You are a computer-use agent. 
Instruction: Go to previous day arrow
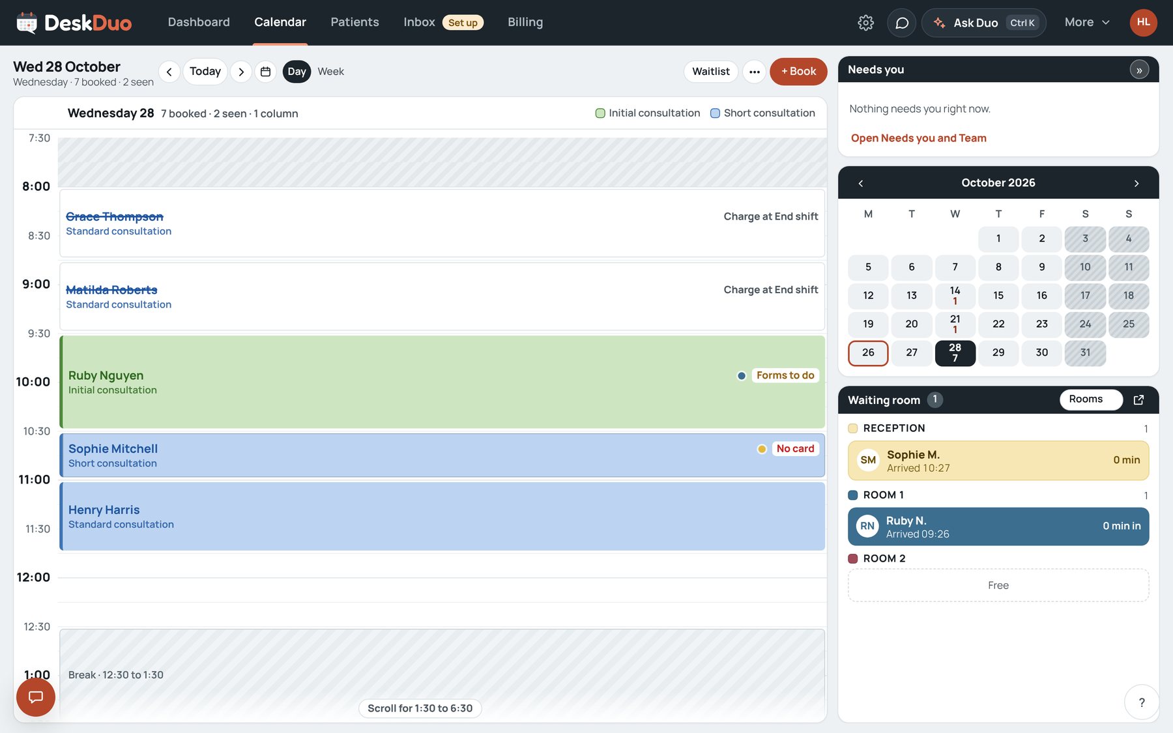[169, 72]
